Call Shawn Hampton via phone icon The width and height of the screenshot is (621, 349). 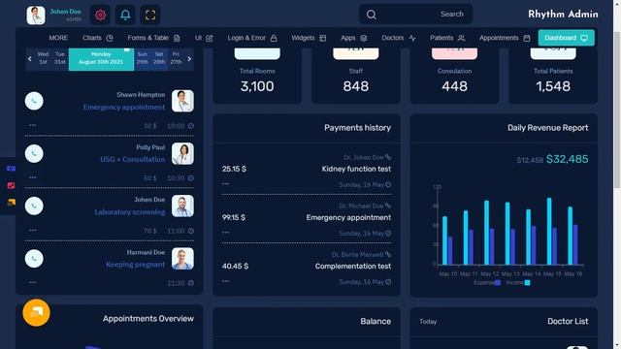point(34,101)
